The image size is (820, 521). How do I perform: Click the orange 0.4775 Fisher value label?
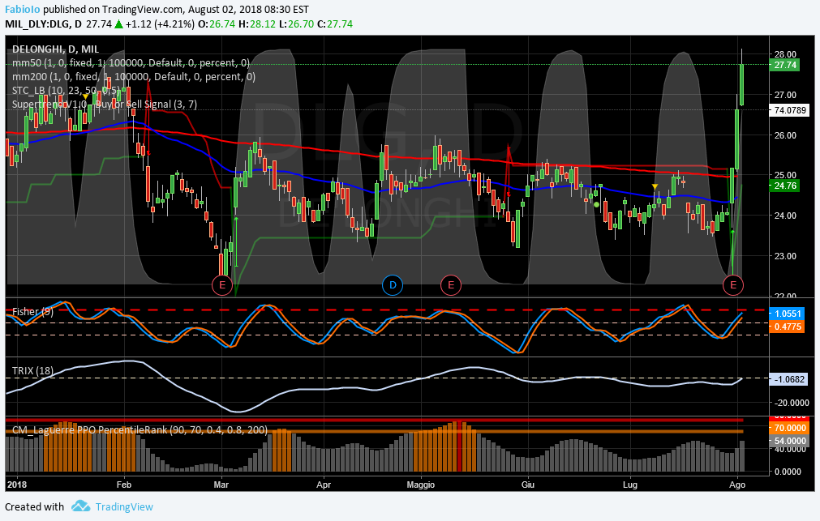coord(788,327)
